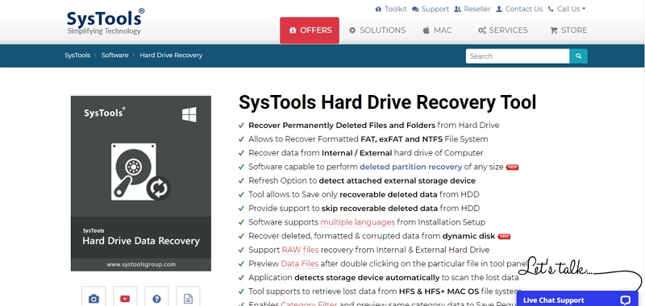Click the person icon beside Contact Us
The height and width of the screenshot is (306, 645).
[499, 9]
